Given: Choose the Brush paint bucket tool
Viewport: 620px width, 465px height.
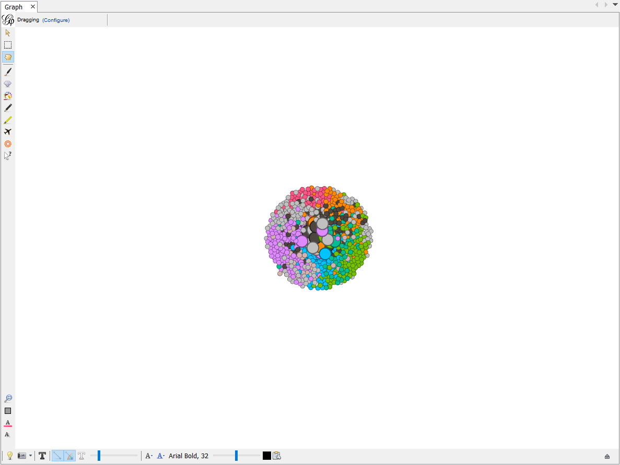Looking at the screenshot, I should pos(8,96).
